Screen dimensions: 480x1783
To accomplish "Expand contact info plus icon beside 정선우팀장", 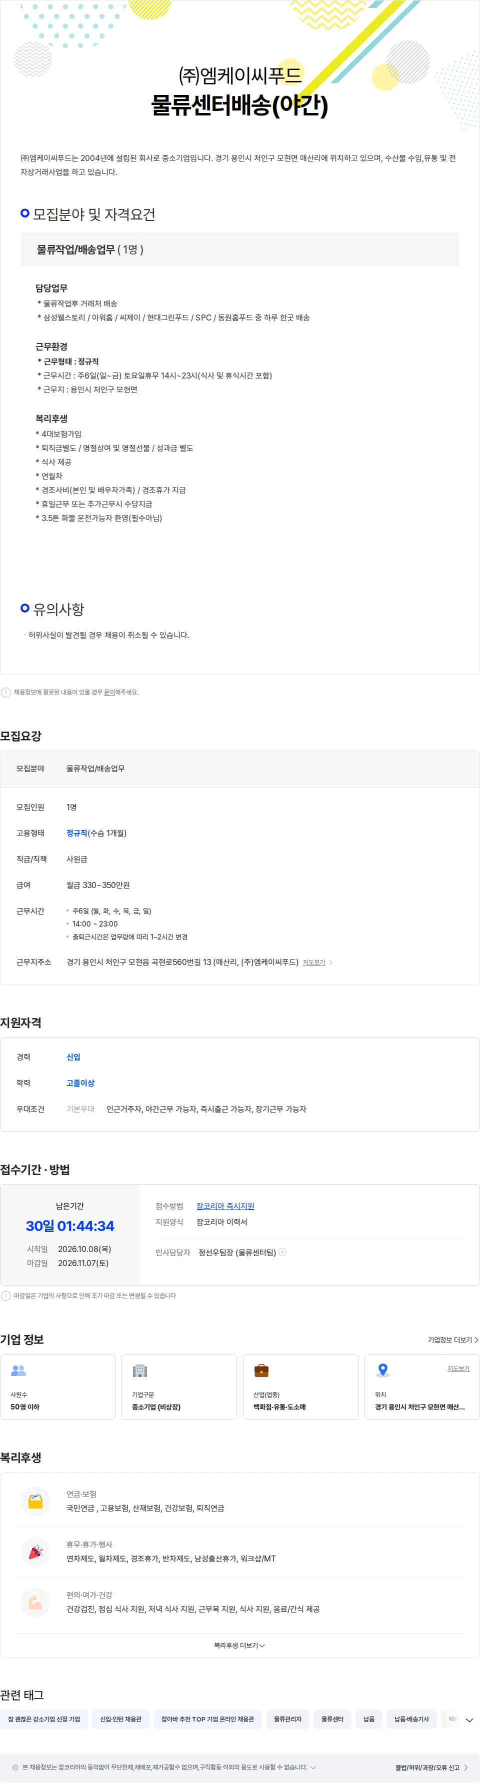I will [282, 1252].
